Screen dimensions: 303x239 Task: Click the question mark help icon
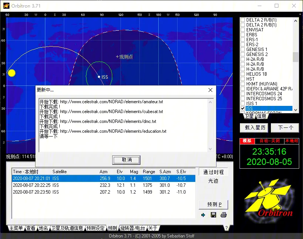click(x=226, y=228)
